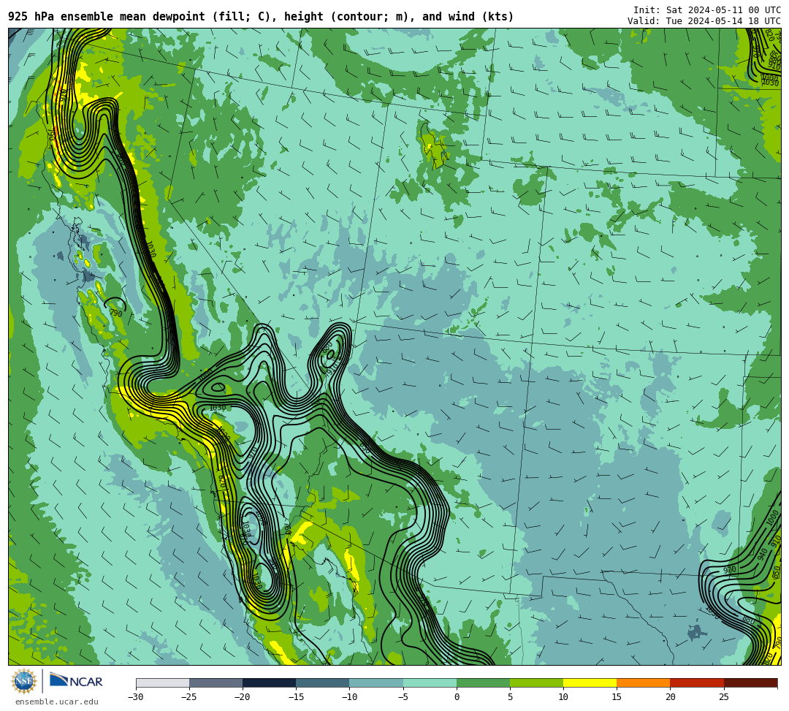Click the -25 to -20 slate swatch
The width and height of the screenshot is (789, 711).
pyautogui.click(x=216, y=683)
